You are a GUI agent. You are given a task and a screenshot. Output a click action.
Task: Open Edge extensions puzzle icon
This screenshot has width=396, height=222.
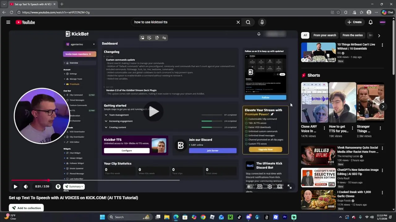pyautogui.click(x=346, y=12)
